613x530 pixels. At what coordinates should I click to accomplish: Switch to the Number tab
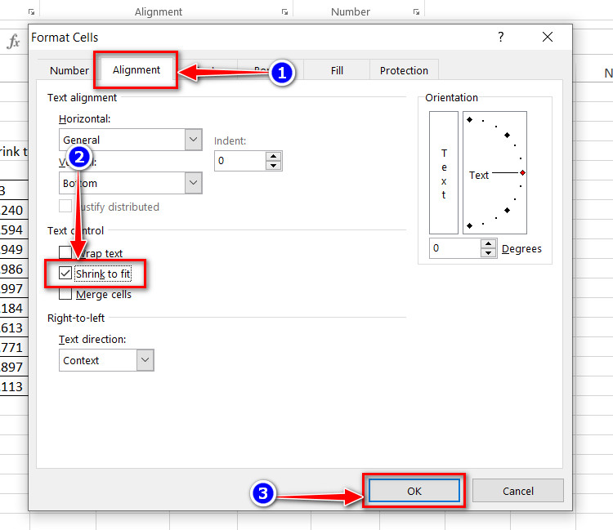click(69, 71)
